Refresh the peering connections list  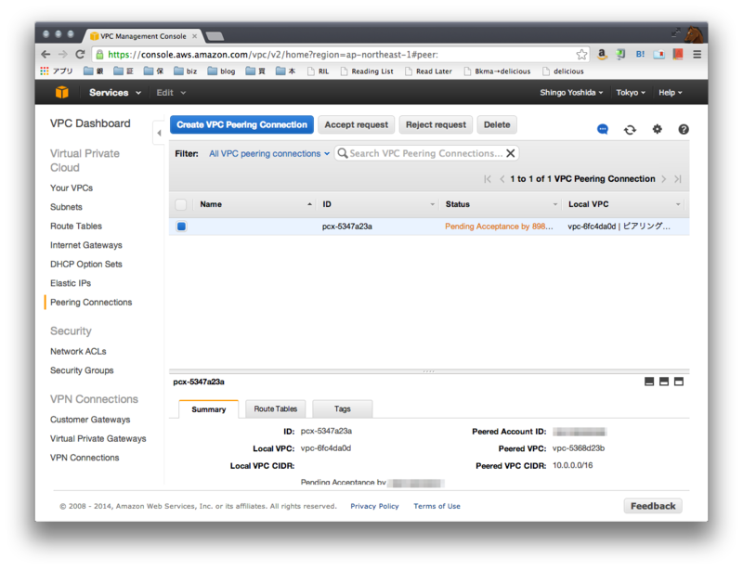pos(630,129)
